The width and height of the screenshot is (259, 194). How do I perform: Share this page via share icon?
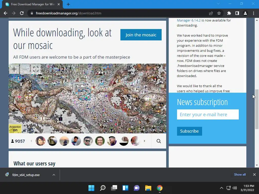tap(211, 13)
